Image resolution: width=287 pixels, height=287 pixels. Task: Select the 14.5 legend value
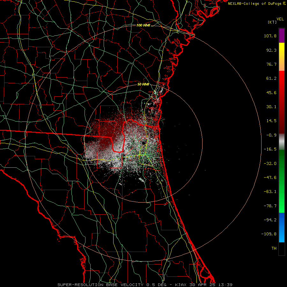pos(271,121)
